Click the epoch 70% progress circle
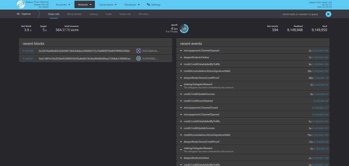Screen dimensions: 349x166 click(184, 29)
